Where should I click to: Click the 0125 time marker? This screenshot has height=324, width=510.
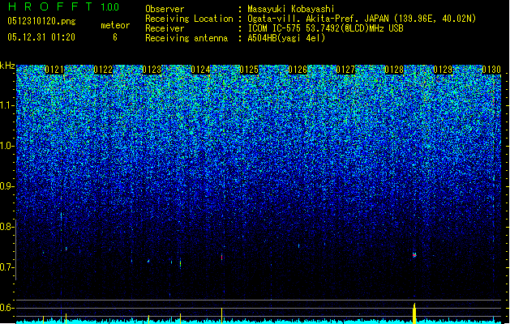click(x=249, y=70)
